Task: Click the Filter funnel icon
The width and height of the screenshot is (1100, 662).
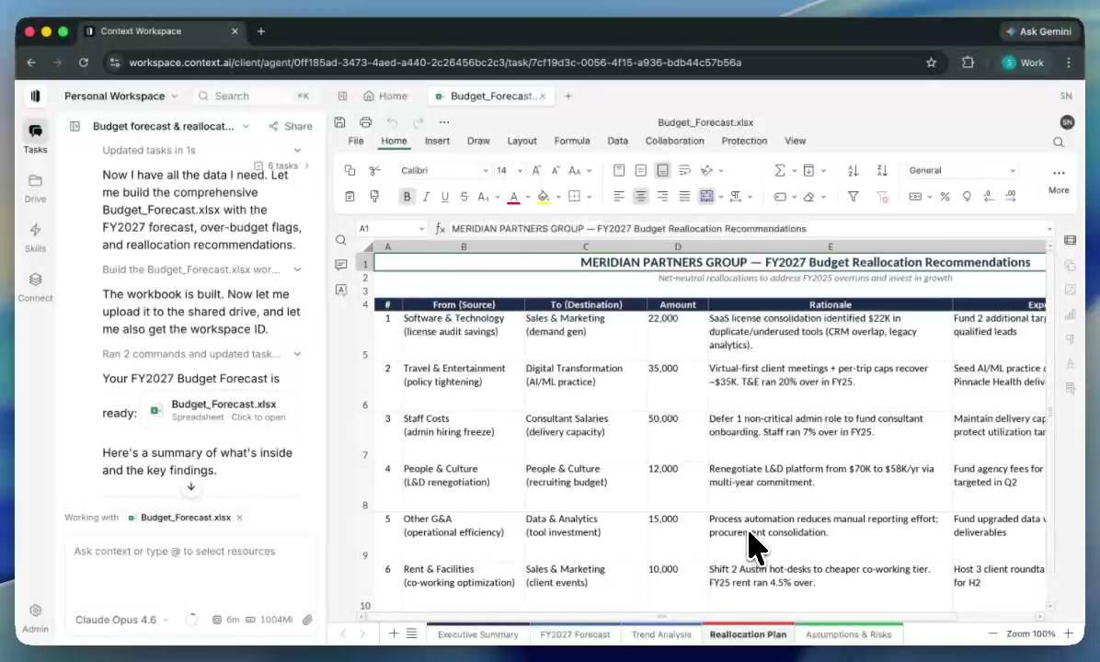Action: pos(854,196)
